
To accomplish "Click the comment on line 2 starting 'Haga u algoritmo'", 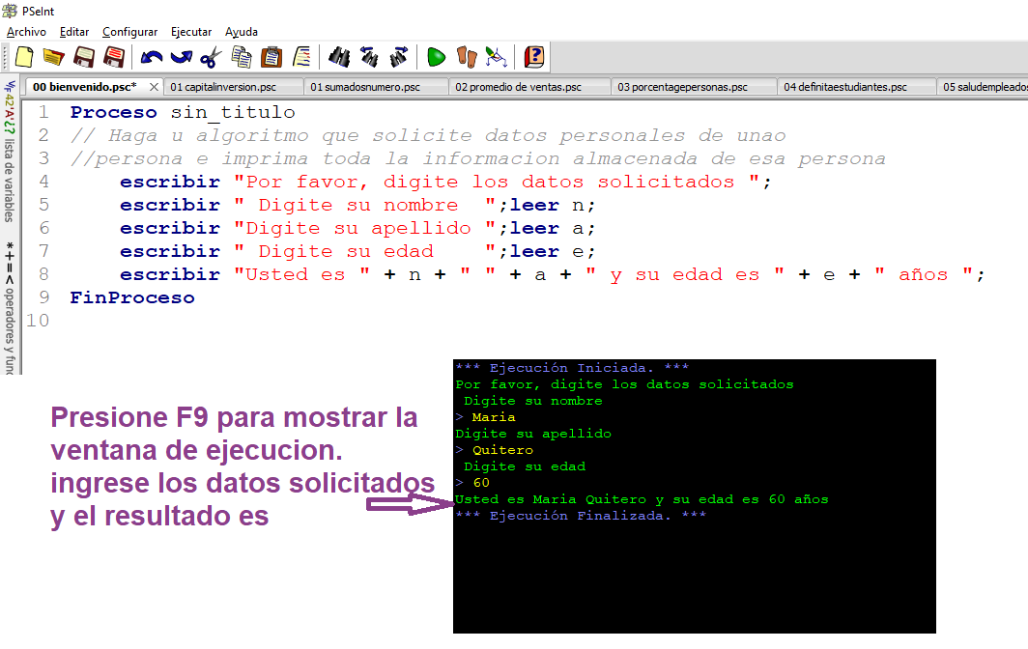I will pyautogui.click(x=428, y=136).
